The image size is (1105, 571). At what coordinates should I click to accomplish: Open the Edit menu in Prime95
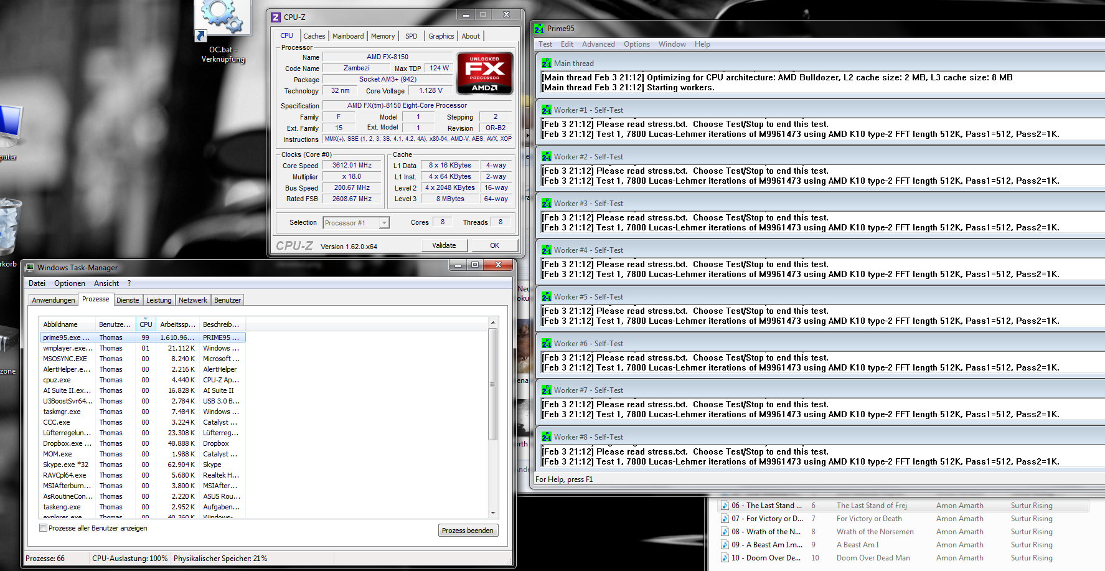pyautogui.click(x=567, y=44)
